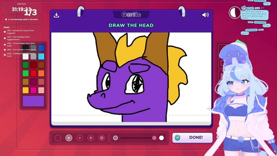Click the green checkmark icon on Done

[177, 137]
